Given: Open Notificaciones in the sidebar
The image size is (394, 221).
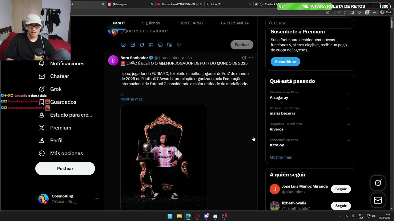Looking at the screenshot, I should [62, 64].
